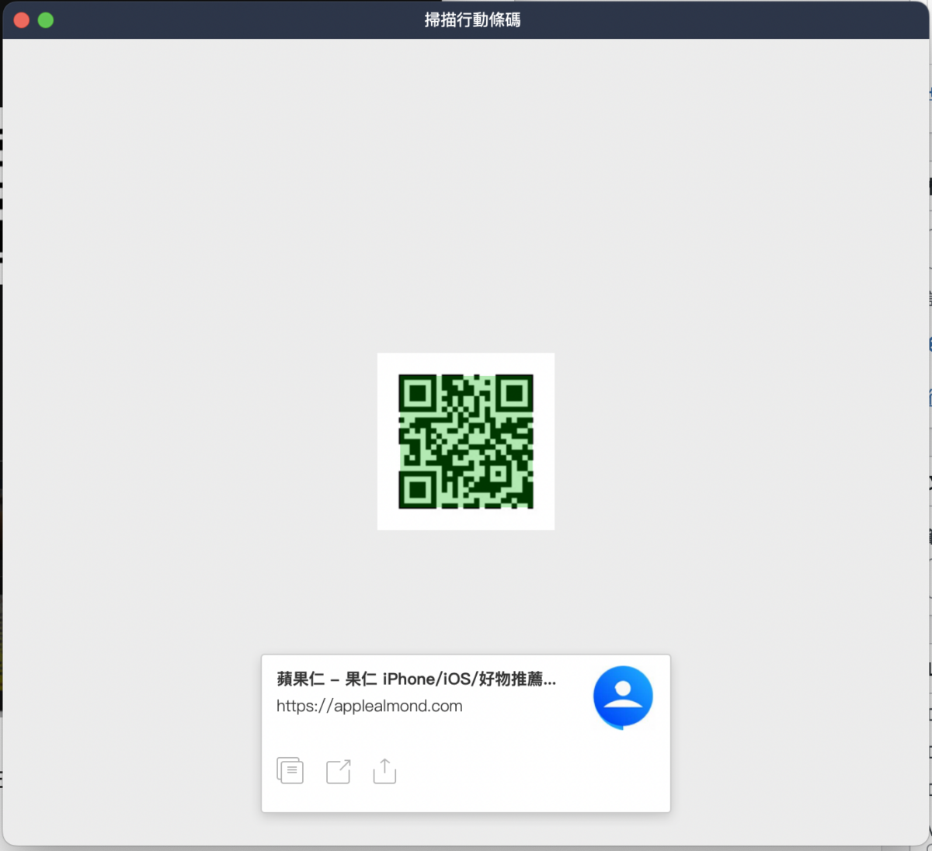Image resolution: width=932 pixels, height=851 pixels.
Task: Click the result title starting with 蘋果仁
Action: 416,679
